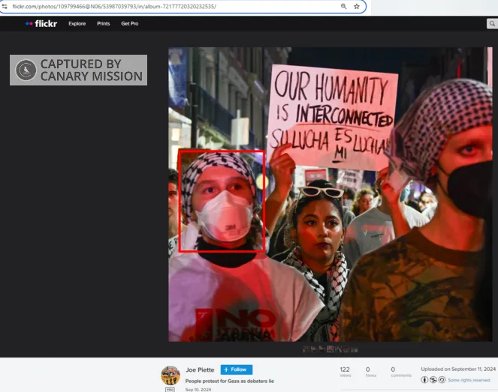Click the NonCommercial license icon
The width and height of the screenshot is (498, 392).
click(433, 380)
